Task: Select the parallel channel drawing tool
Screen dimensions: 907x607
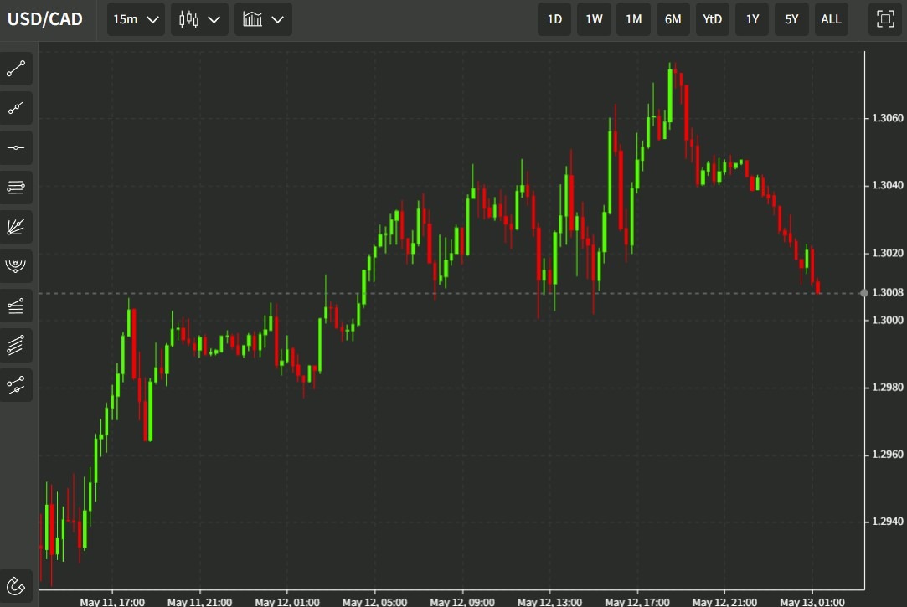Action: [x=16, y=345]
